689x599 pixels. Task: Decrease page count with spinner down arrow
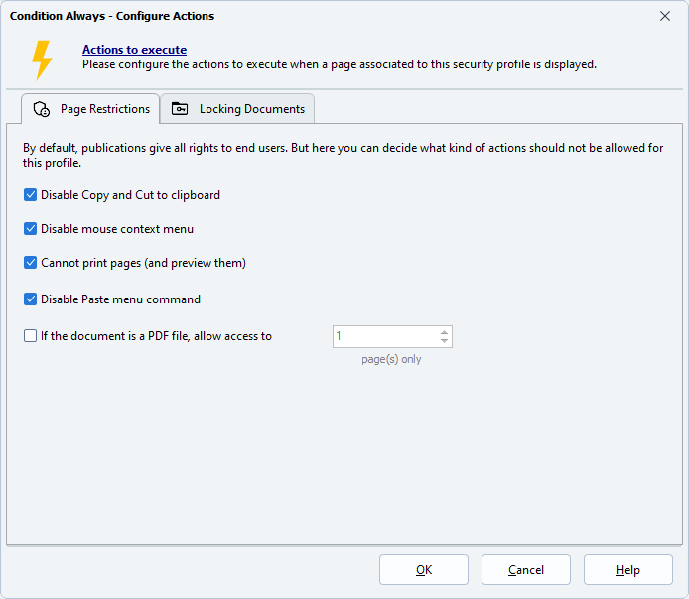(x=444, y=342)
